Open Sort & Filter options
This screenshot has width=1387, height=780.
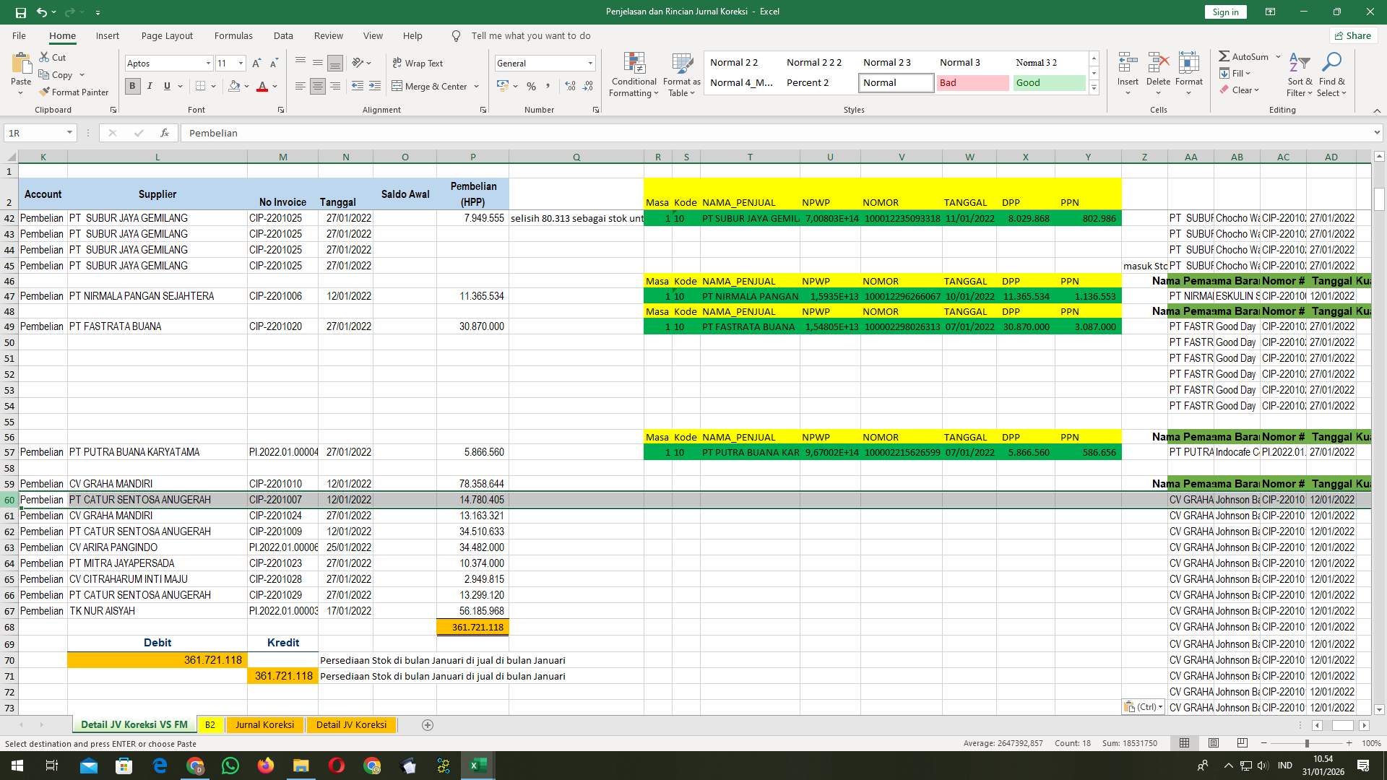pos(1299,74)
